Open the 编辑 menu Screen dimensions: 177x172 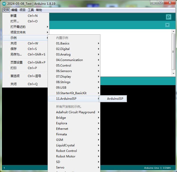[x=14, y=10]
